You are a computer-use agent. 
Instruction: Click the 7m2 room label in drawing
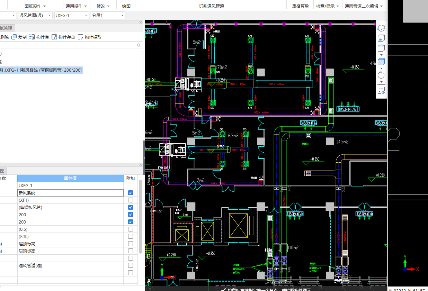point(201,180)
